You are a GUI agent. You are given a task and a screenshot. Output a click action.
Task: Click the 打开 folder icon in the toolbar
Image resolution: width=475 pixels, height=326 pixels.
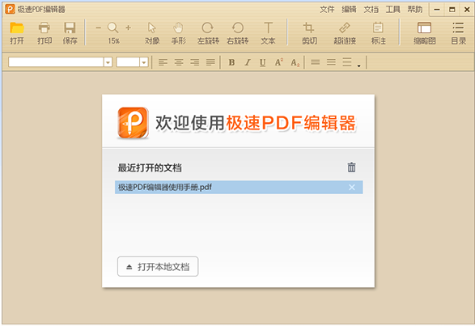coord(17,28)
